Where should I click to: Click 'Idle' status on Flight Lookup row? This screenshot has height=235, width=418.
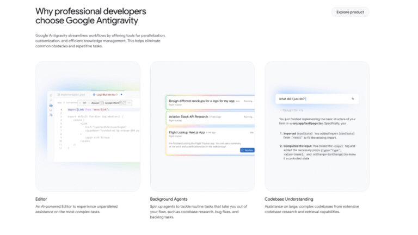(251, 132)
